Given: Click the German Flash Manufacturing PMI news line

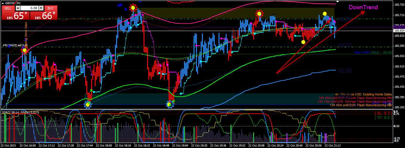Looking at the screenshot, I should pos(355,101).
